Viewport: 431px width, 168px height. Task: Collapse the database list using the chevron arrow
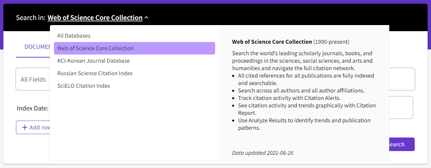tap(146, 18)
